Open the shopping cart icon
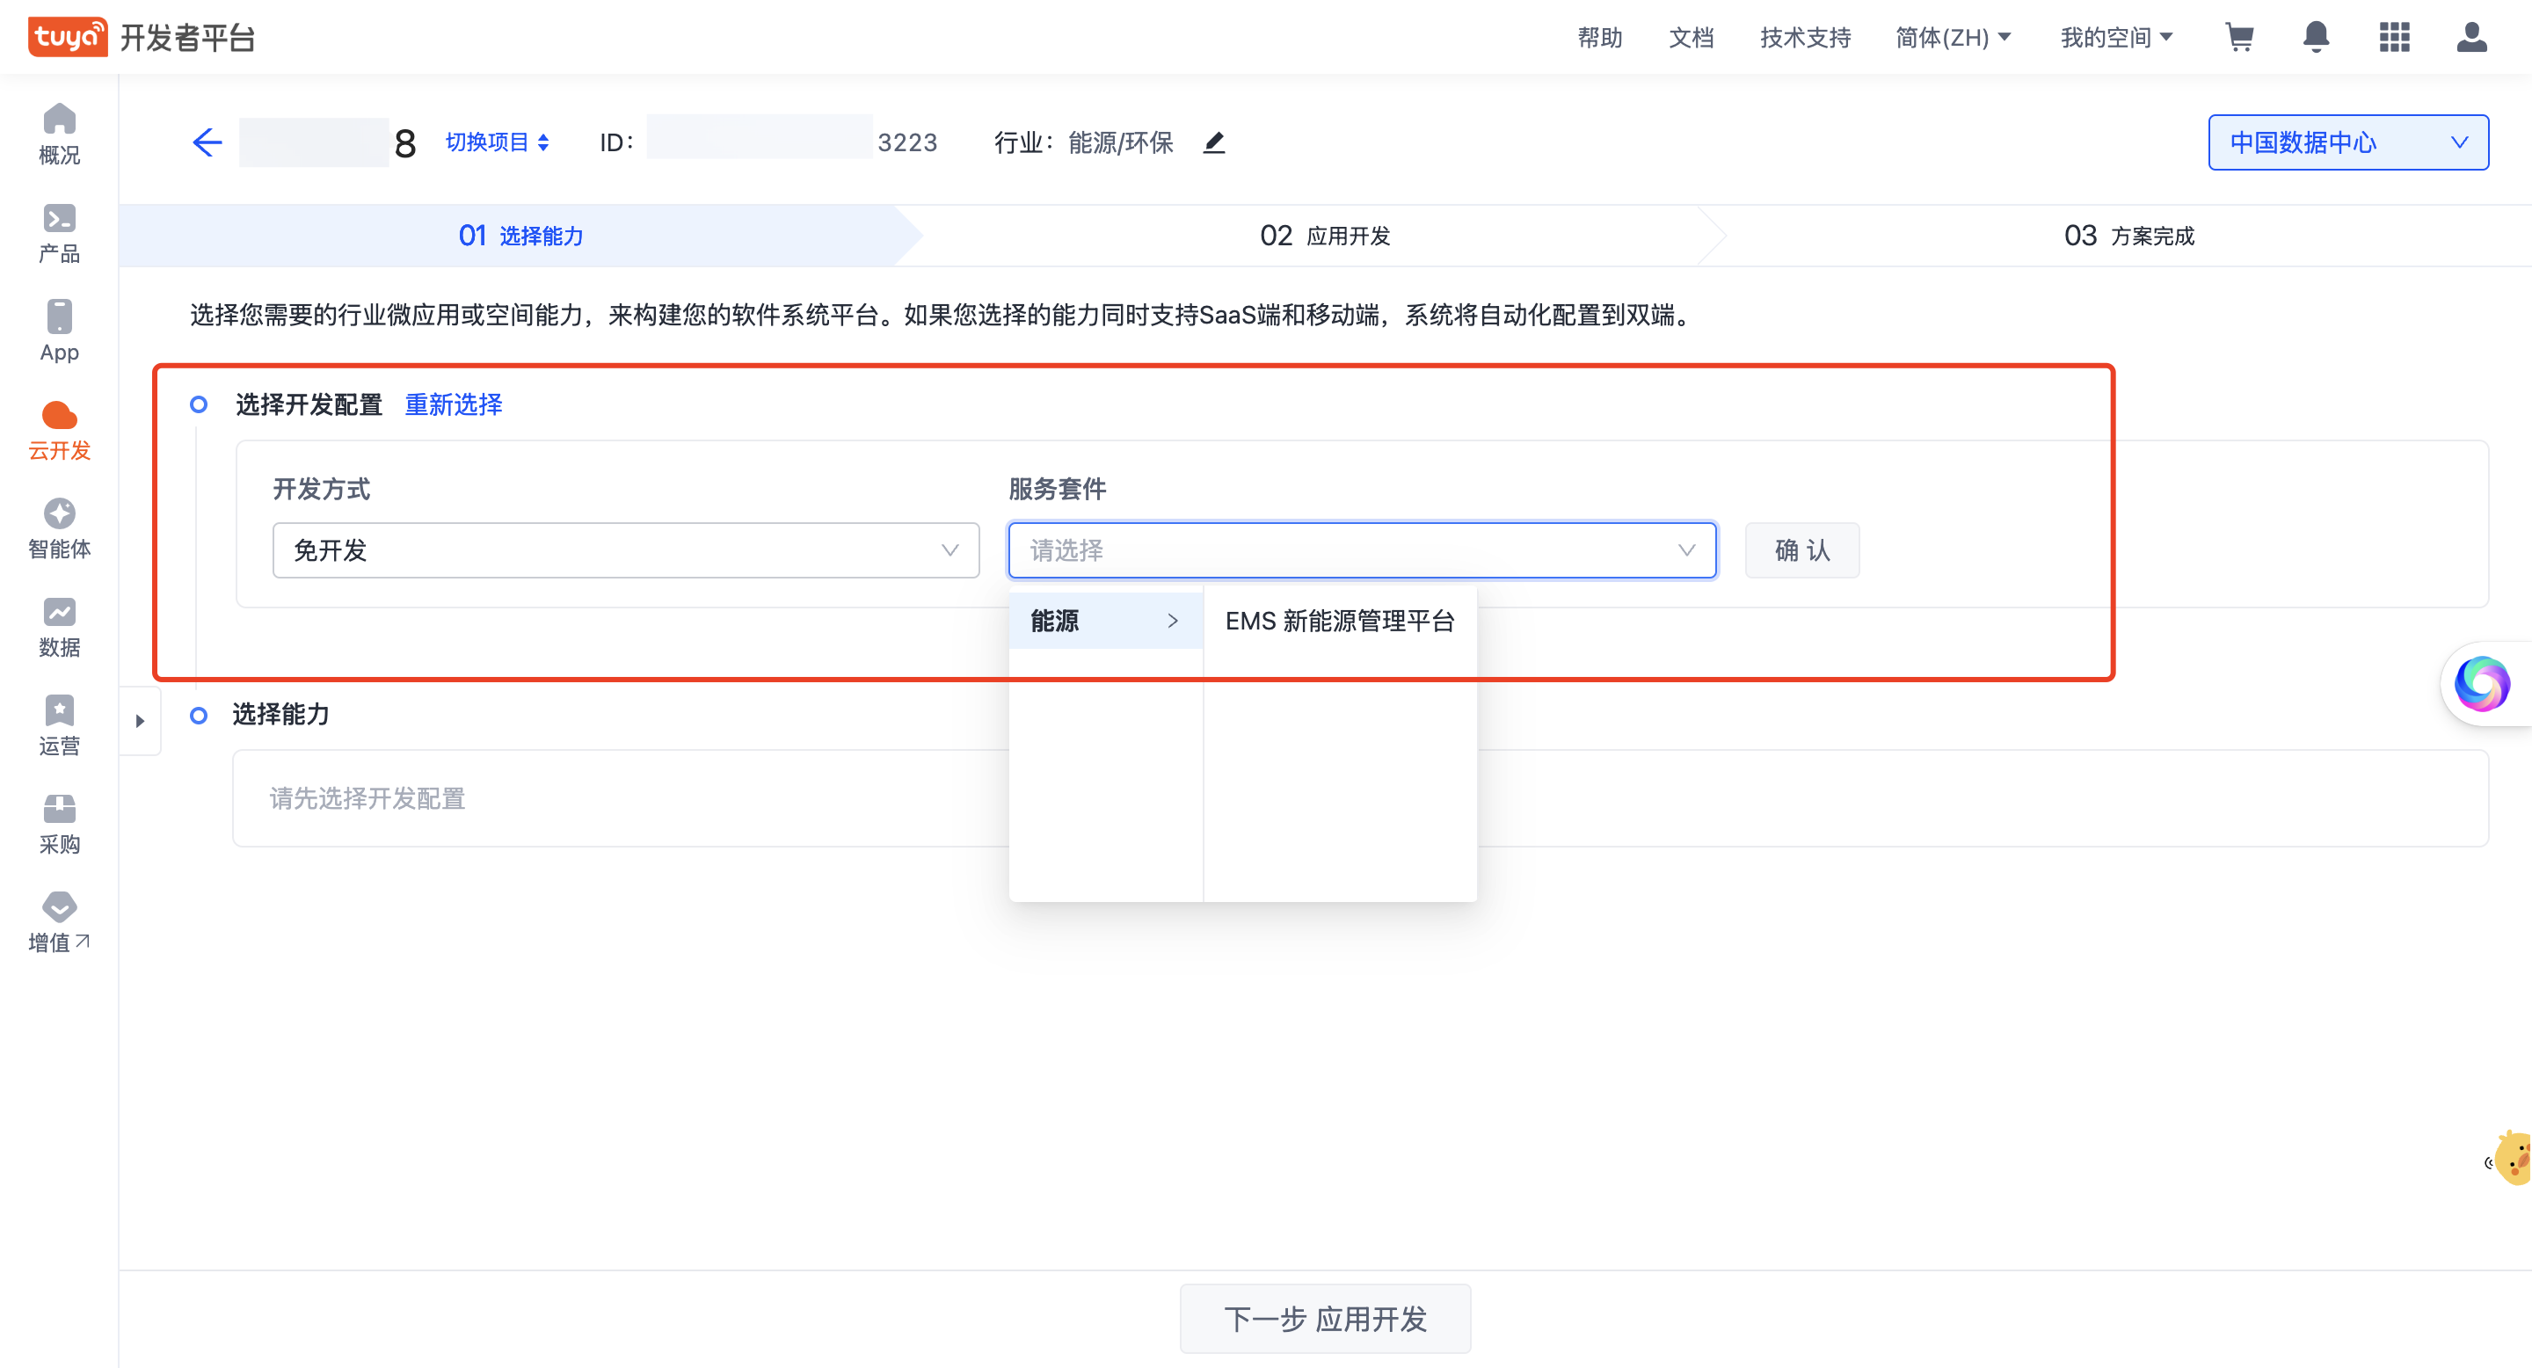Screen dimensions: 2532x1368 (2239, 37)
